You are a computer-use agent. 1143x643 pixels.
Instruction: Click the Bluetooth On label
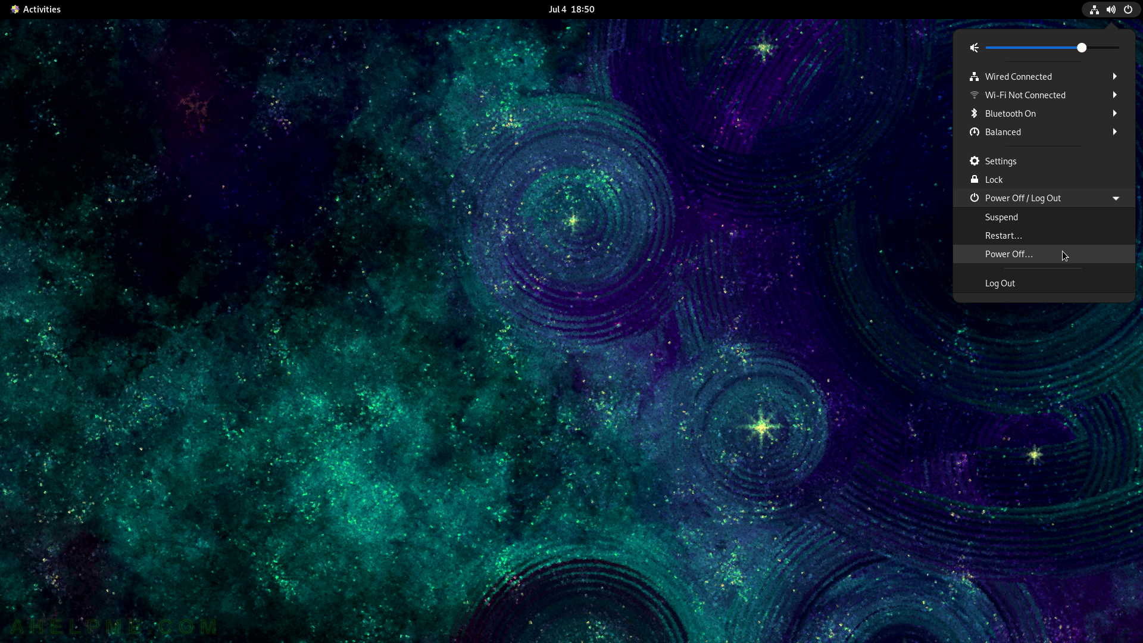coord(1010,114)
